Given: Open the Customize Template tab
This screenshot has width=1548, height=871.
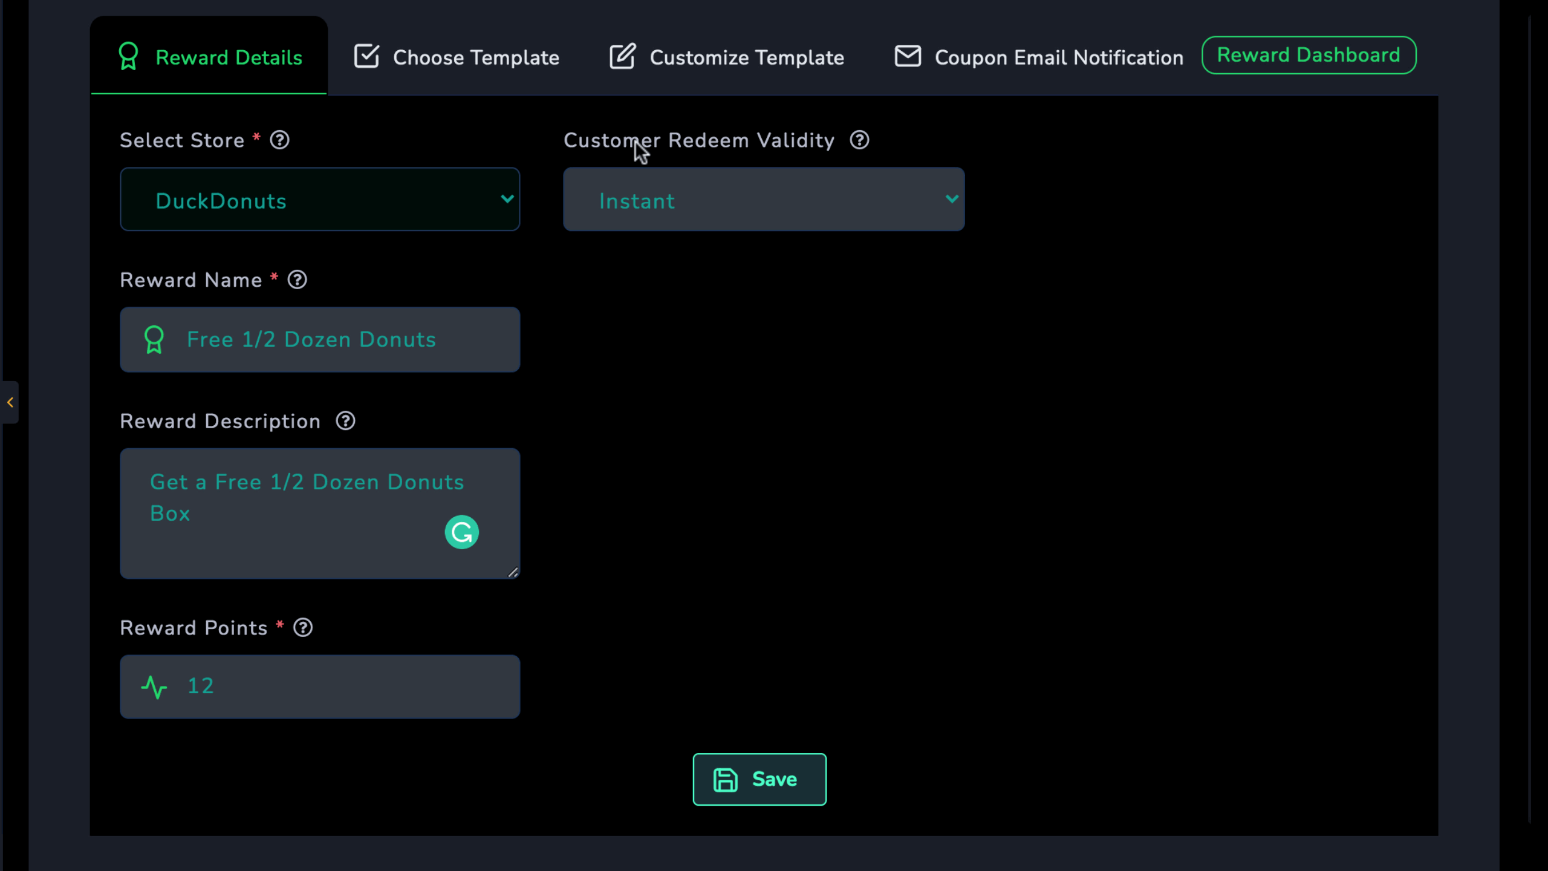Looking at the screenshot, I should point(726,57).
